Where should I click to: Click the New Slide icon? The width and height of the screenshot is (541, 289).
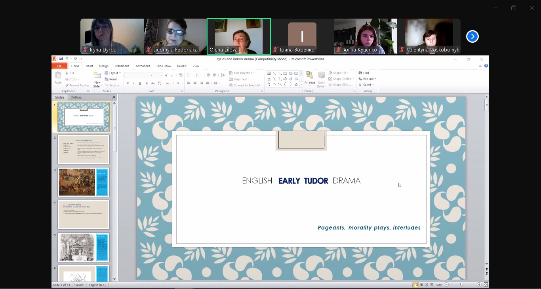97,75
